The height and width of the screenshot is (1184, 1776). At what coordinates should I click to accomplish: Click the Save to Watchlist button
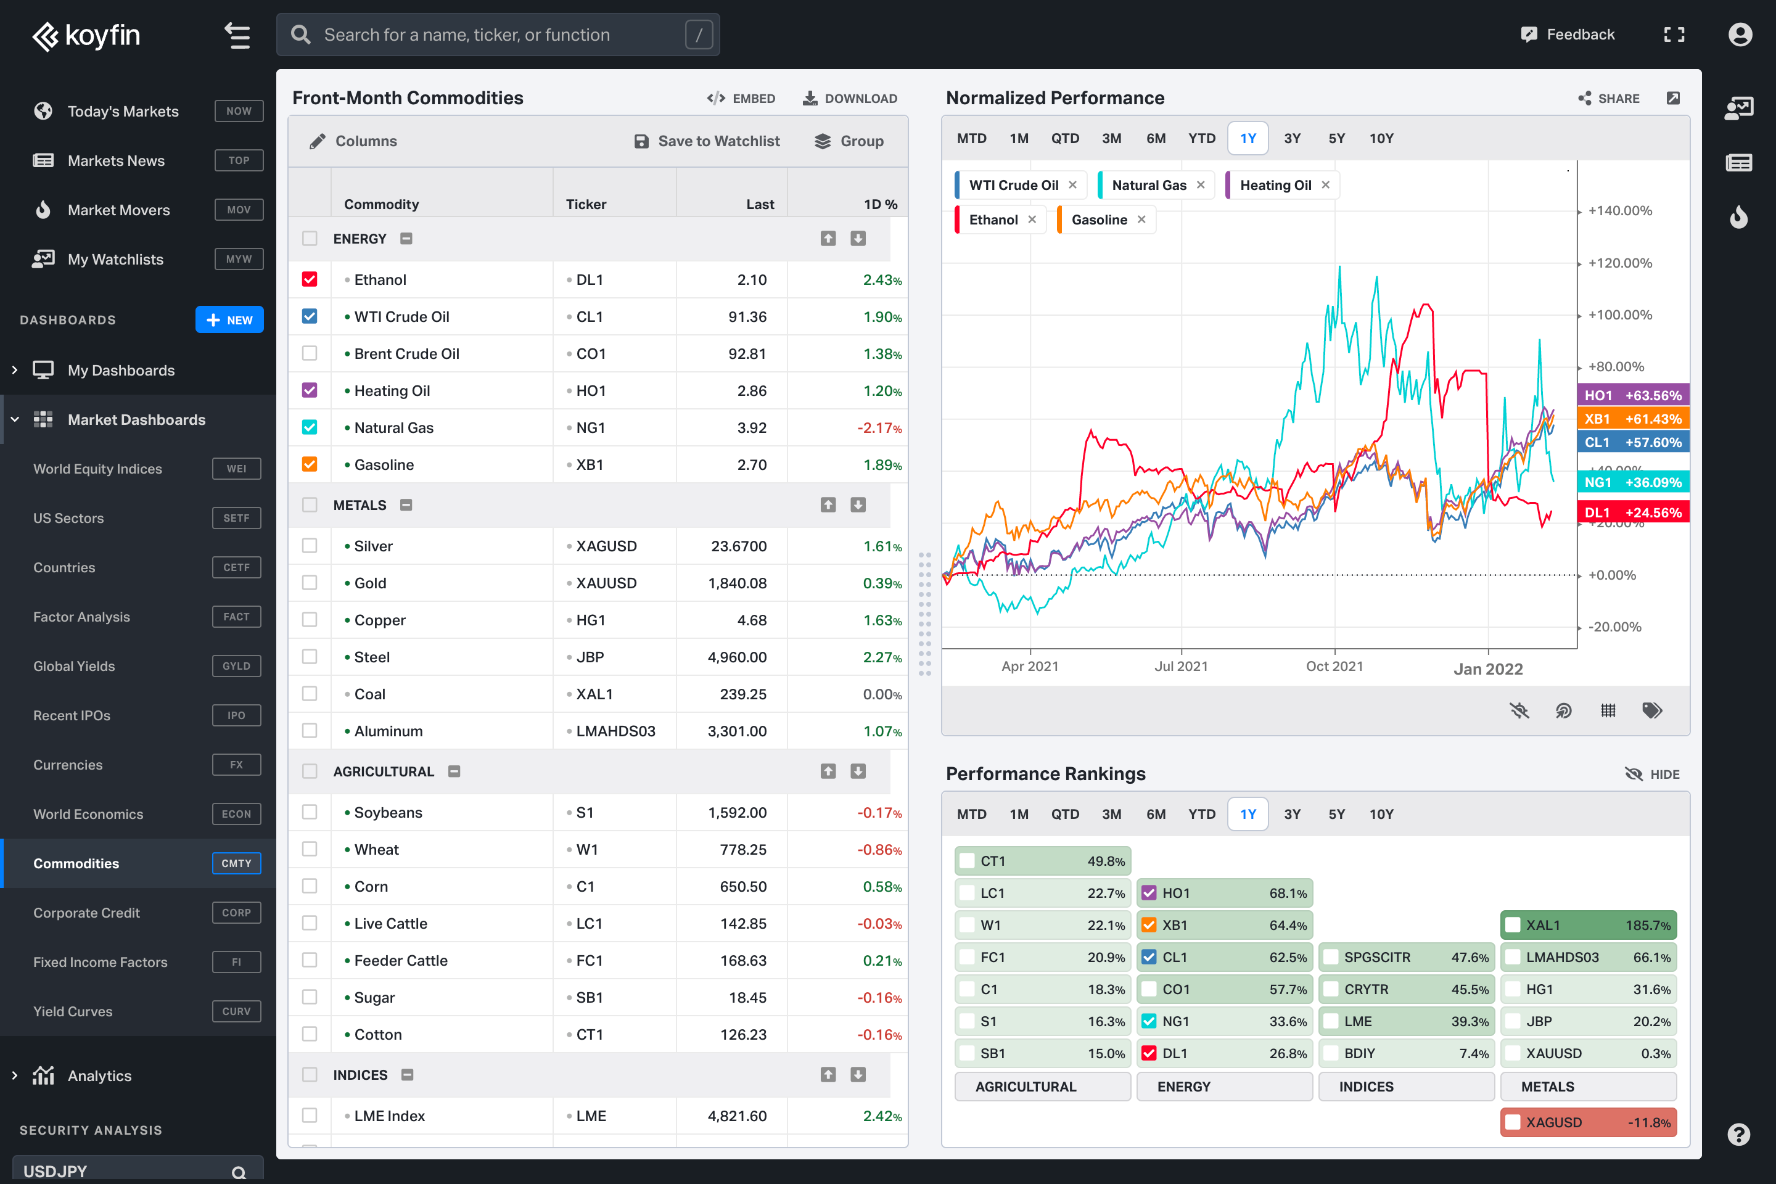click(x=707, y=141)
